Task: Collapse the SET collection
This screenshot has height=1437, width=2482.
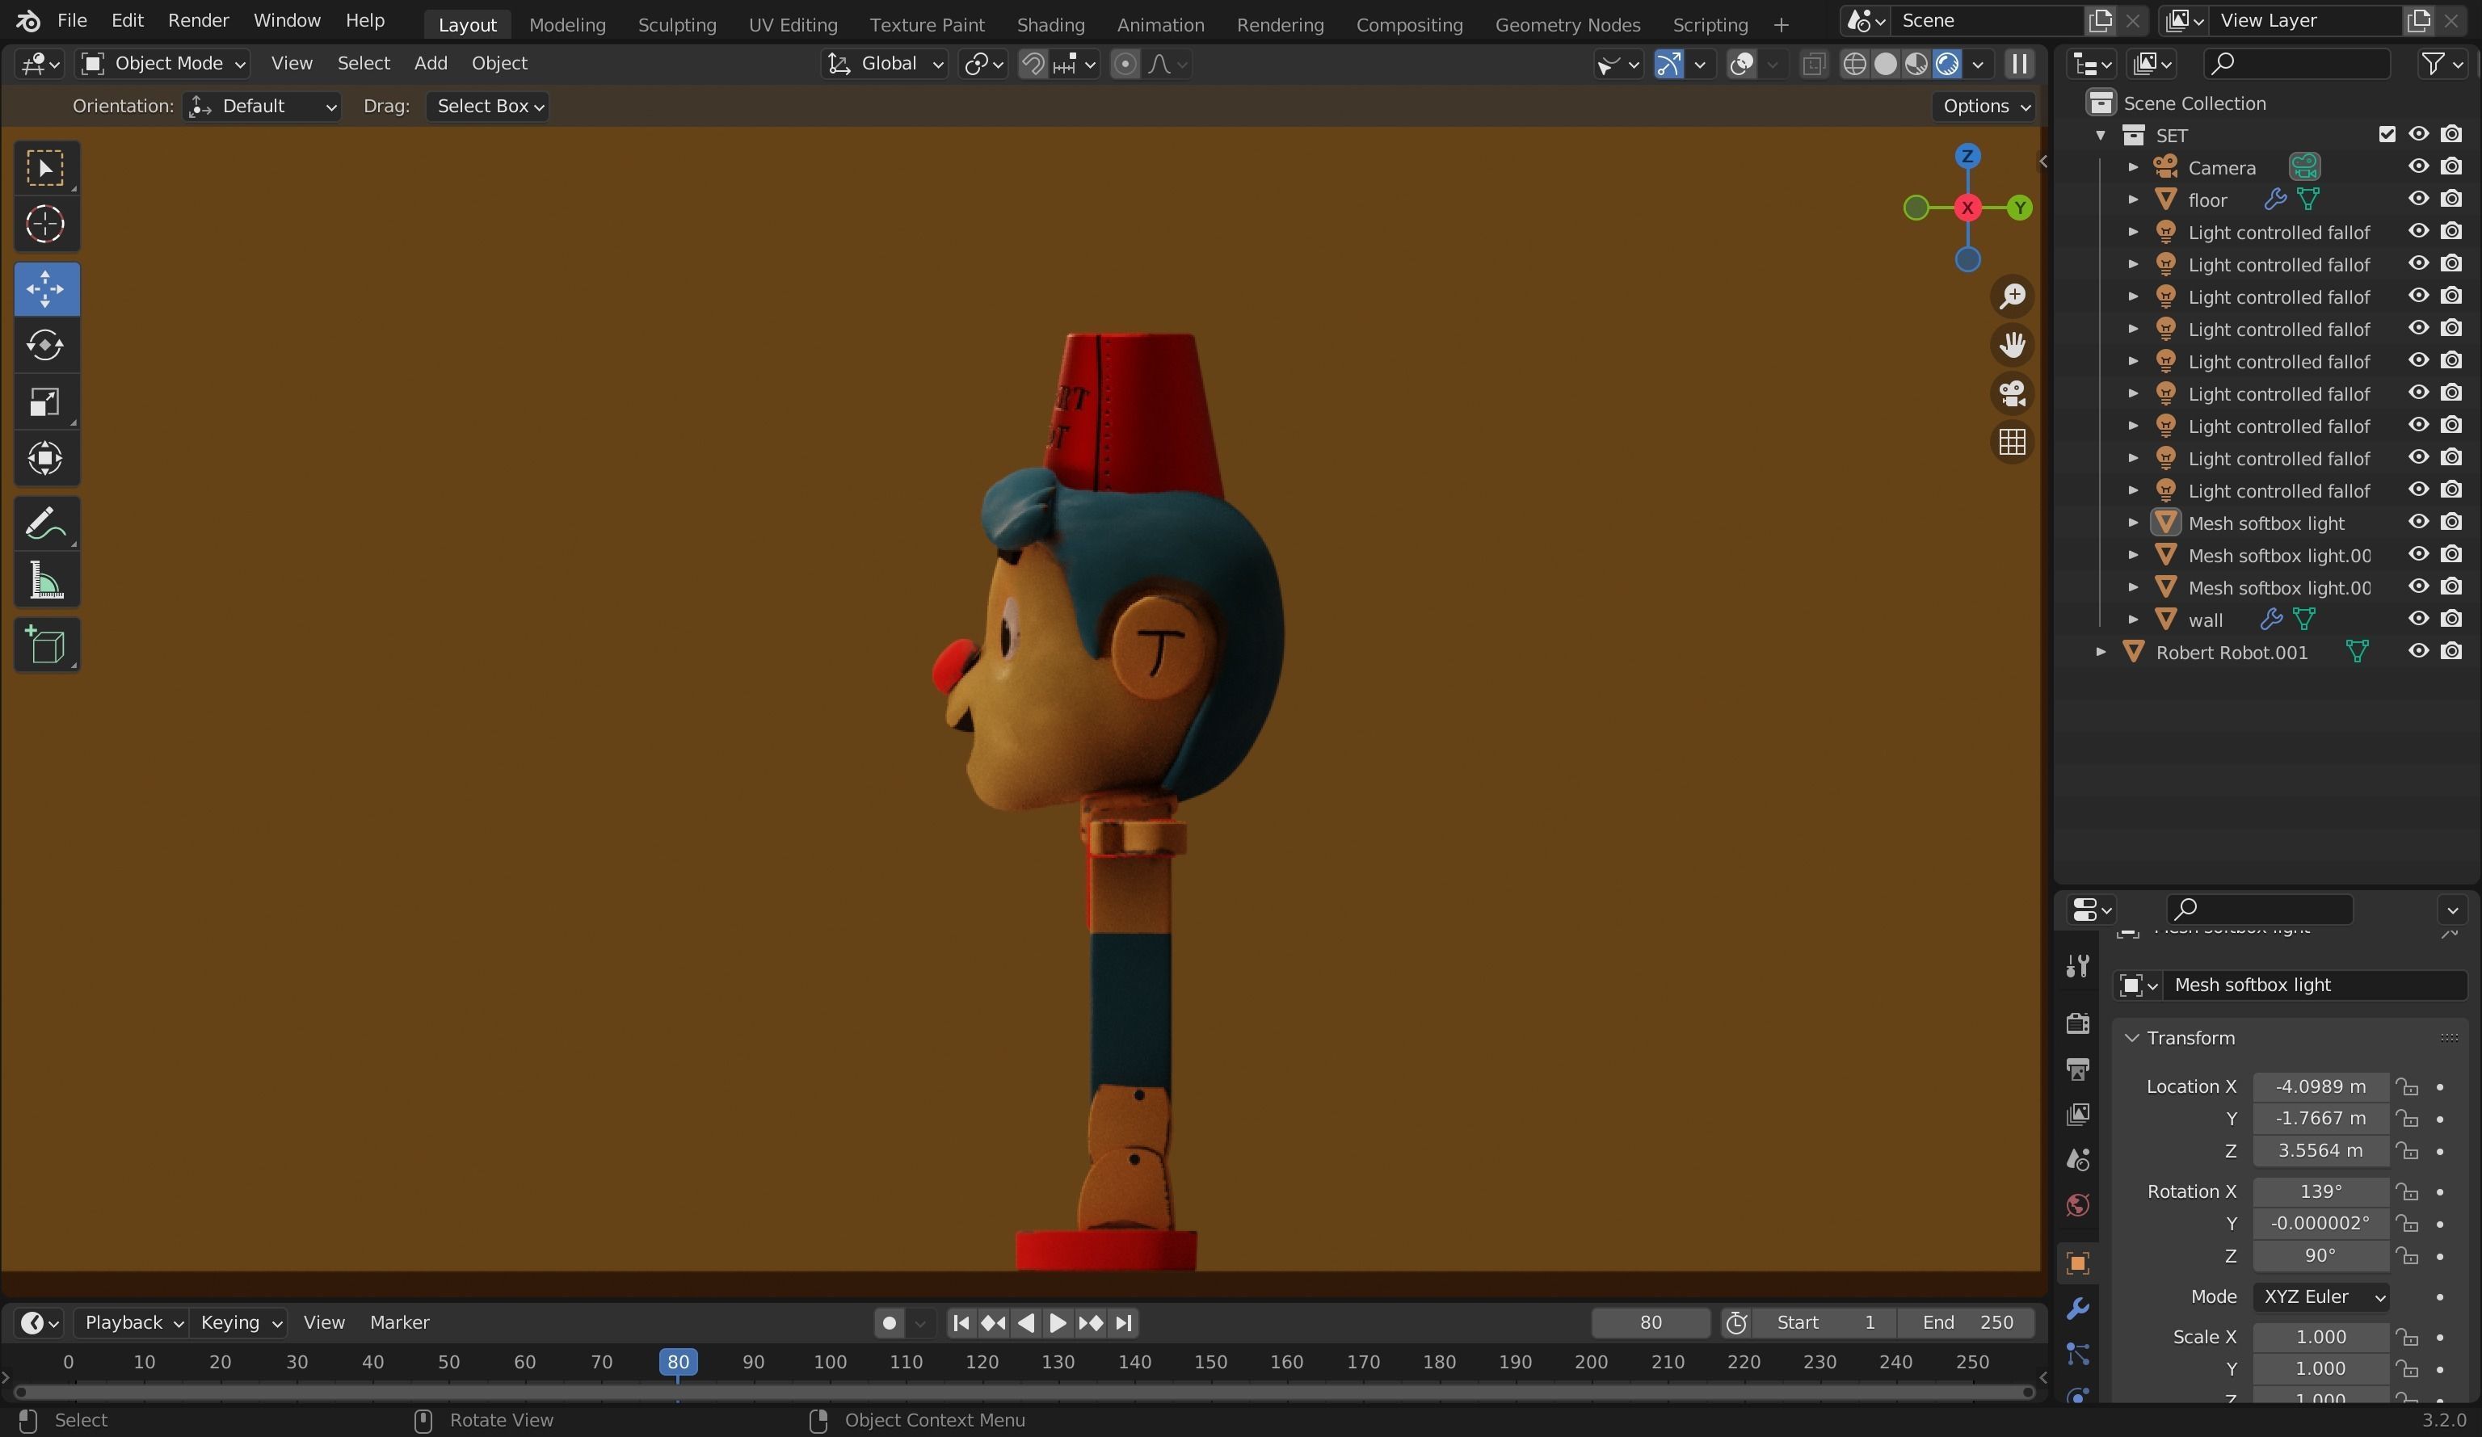Action: point(2100,135)
